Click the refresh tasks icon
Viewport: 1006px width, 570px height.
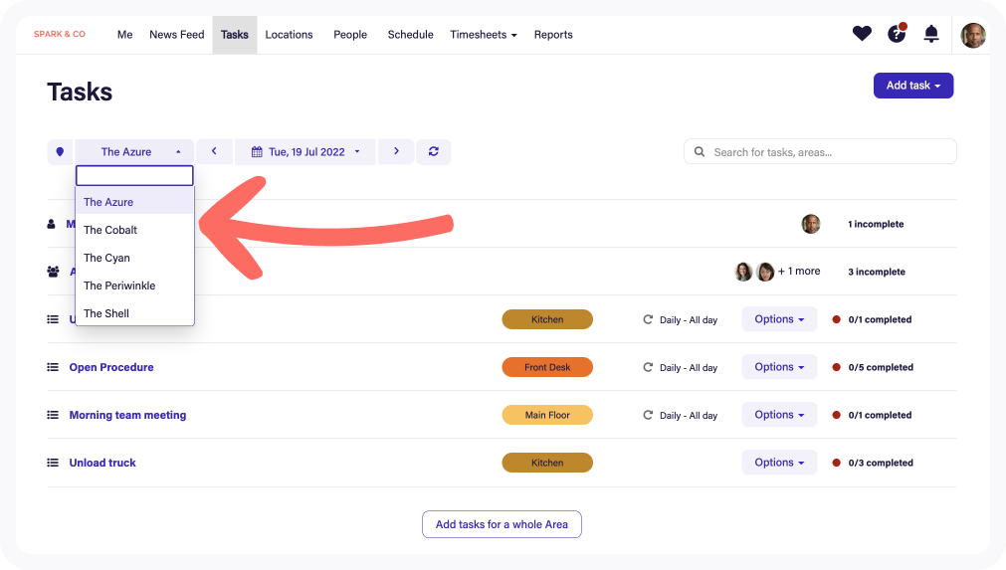[434, 151]
